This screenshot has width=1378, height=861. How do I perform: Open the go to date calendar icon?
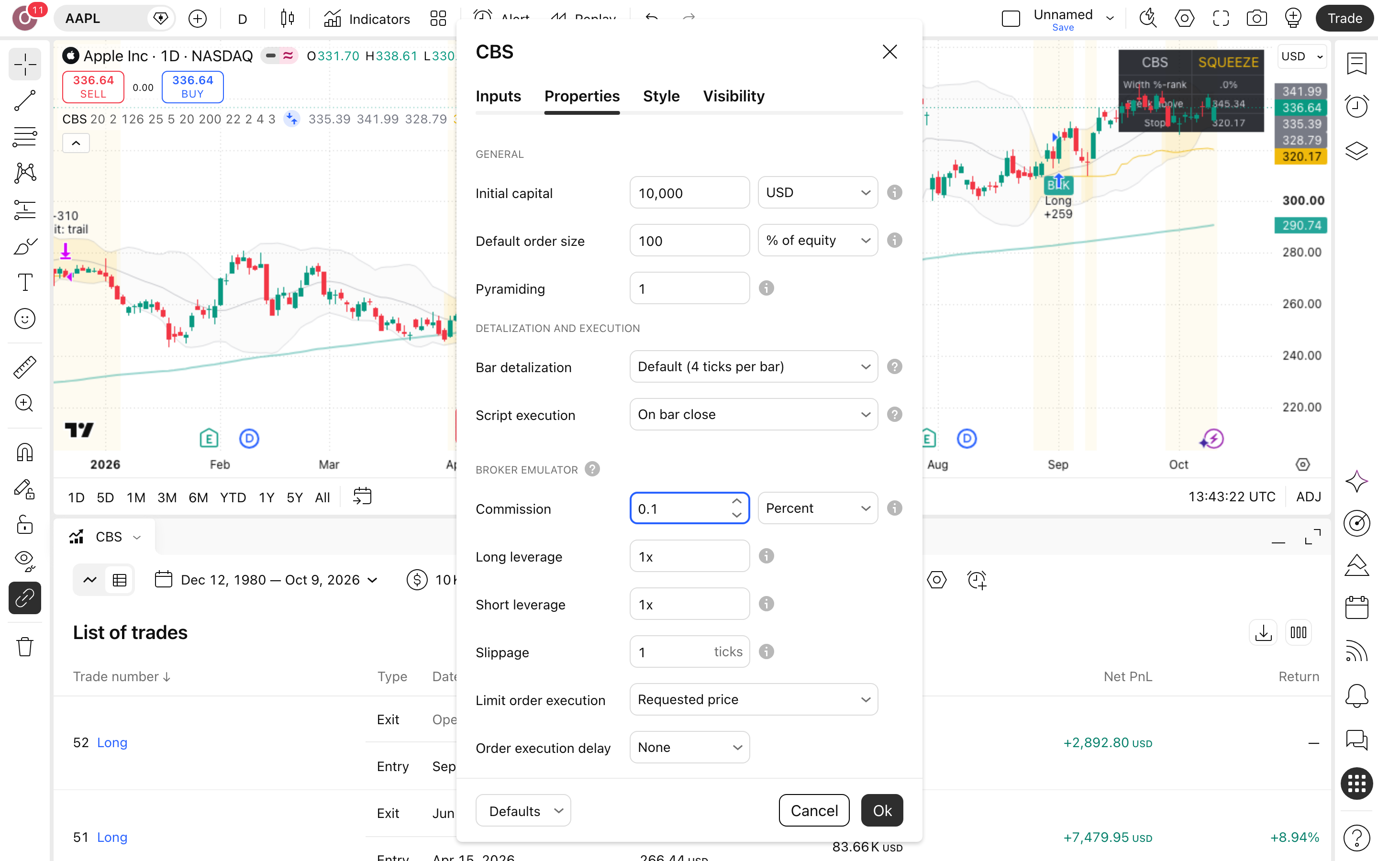(362, 497)
